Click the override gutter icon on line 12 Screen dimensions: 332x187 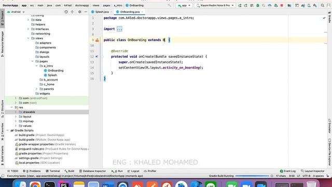pos(97,57)
